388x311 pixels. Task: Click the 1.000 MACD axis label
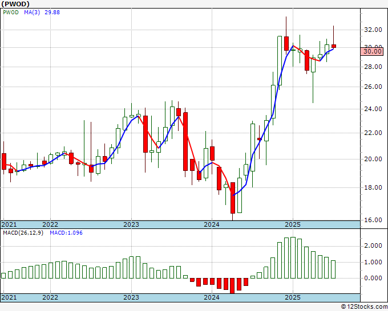coord(373,263)
